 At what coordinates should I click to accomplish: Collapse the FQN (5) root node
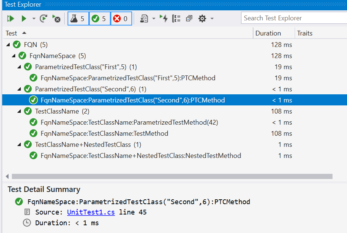pos(8,45)
